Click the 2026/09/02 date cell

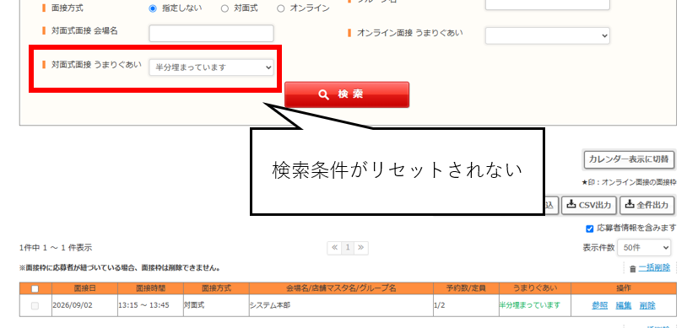coord(84,306)
